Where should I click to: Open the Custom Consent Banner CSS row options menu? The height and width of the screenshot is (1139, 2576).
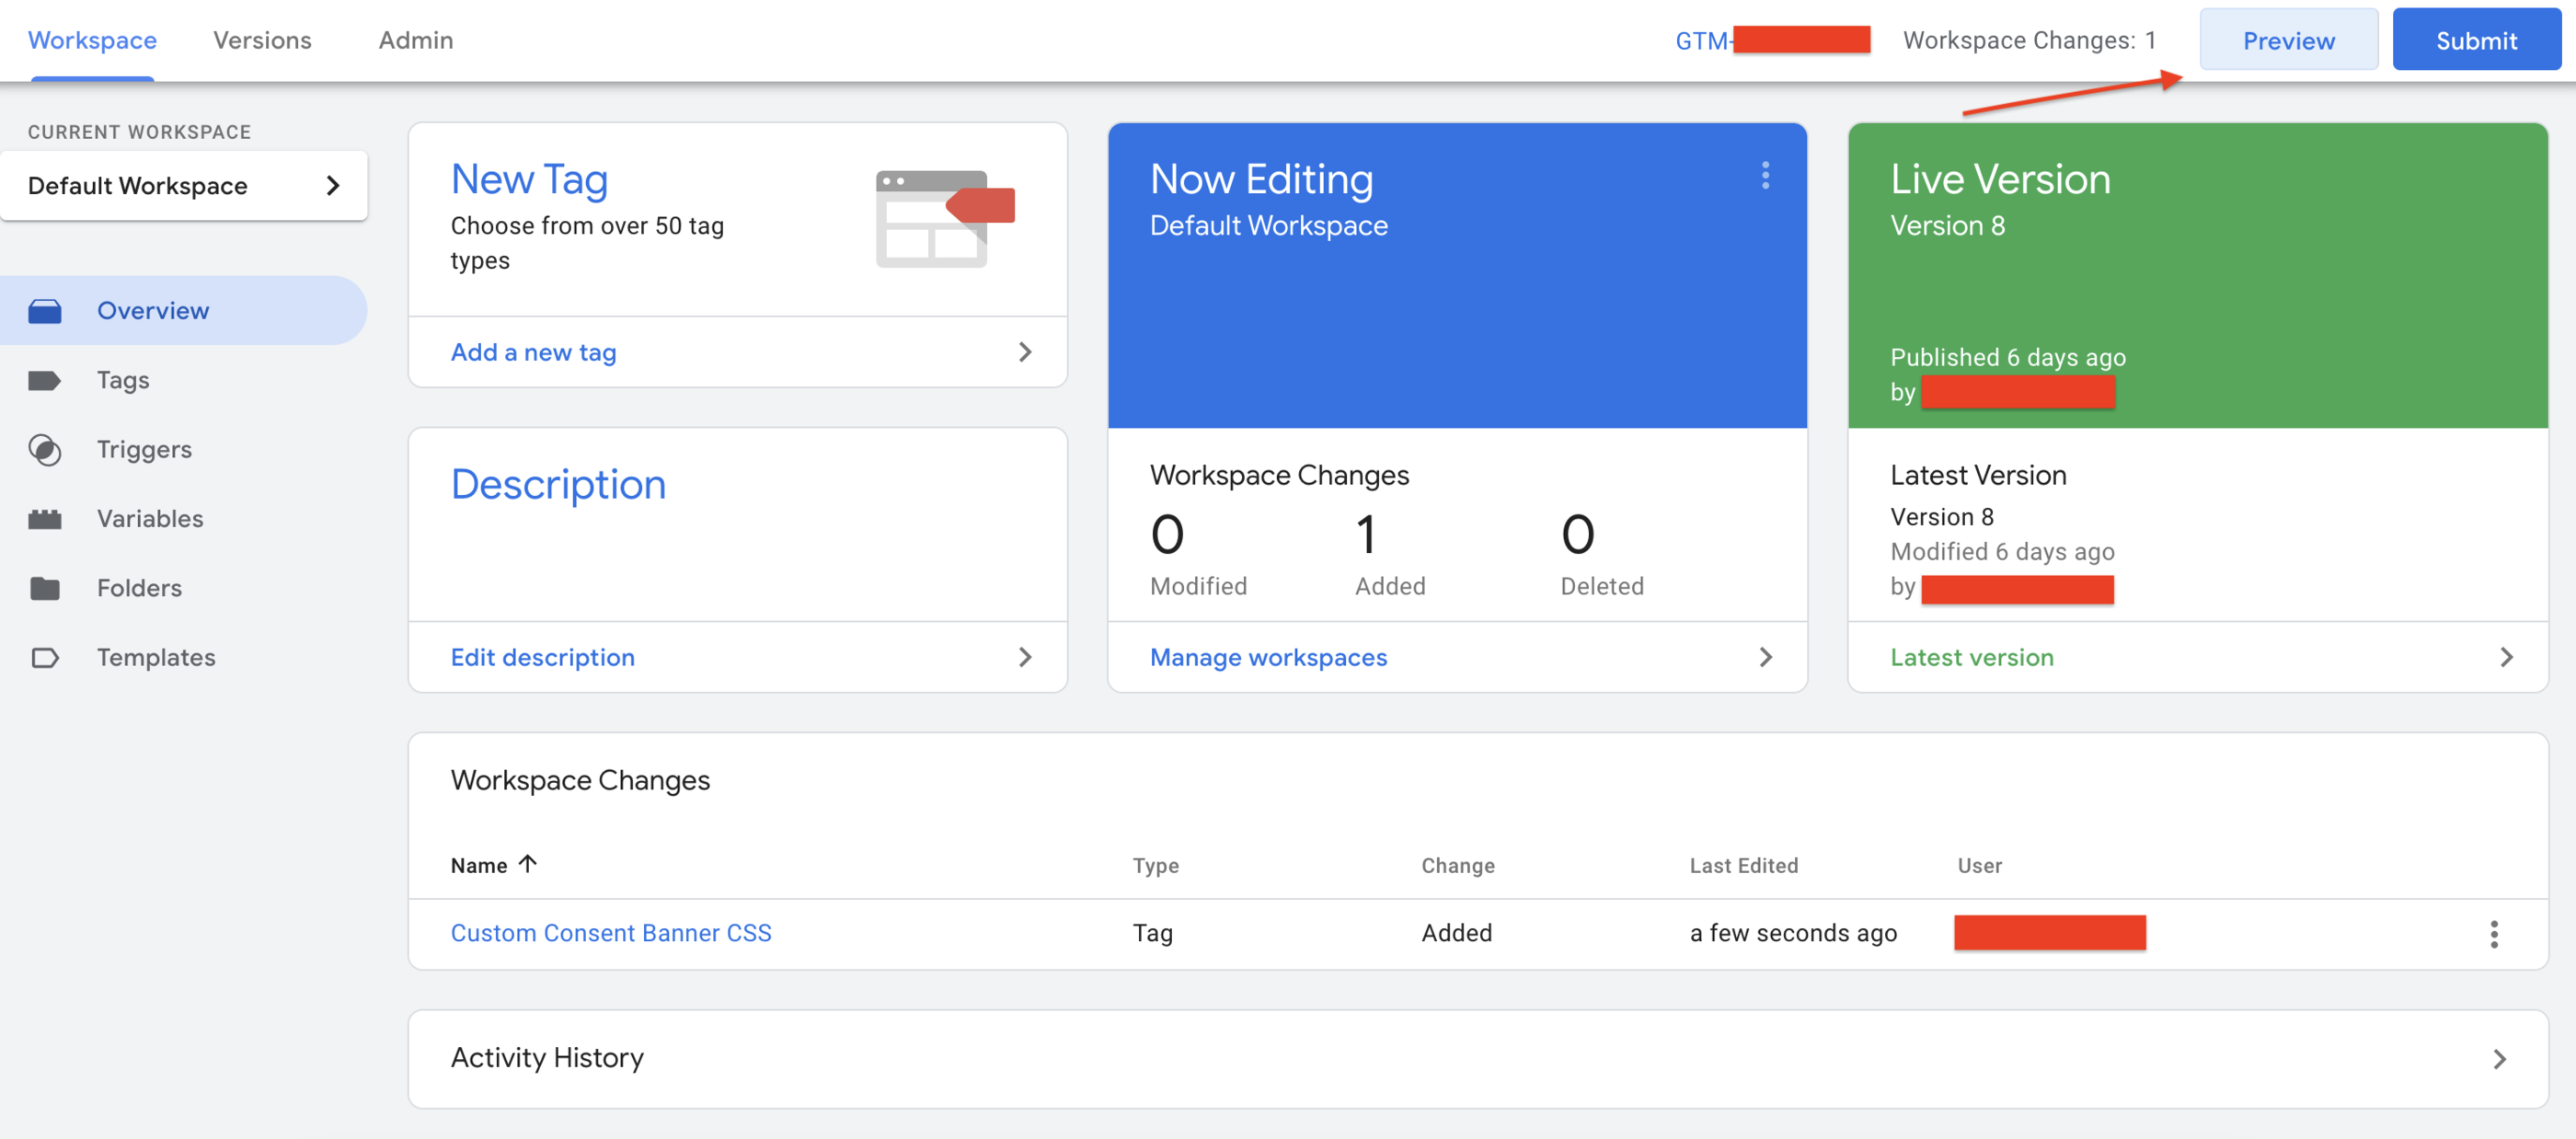pos(2493,934)
